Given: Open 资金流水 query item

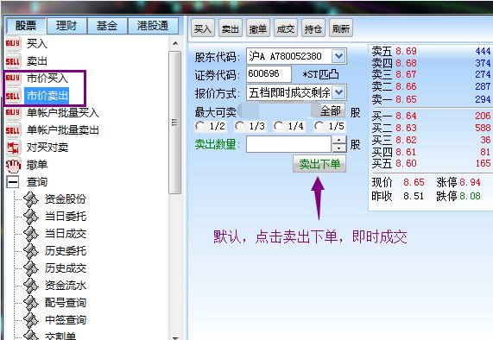Looking at the screenshot, I should [66, 286].
